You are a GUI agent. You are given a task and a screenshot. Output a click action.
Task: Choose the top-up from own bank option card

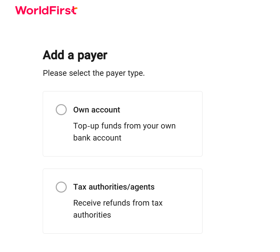click(123, 124)
